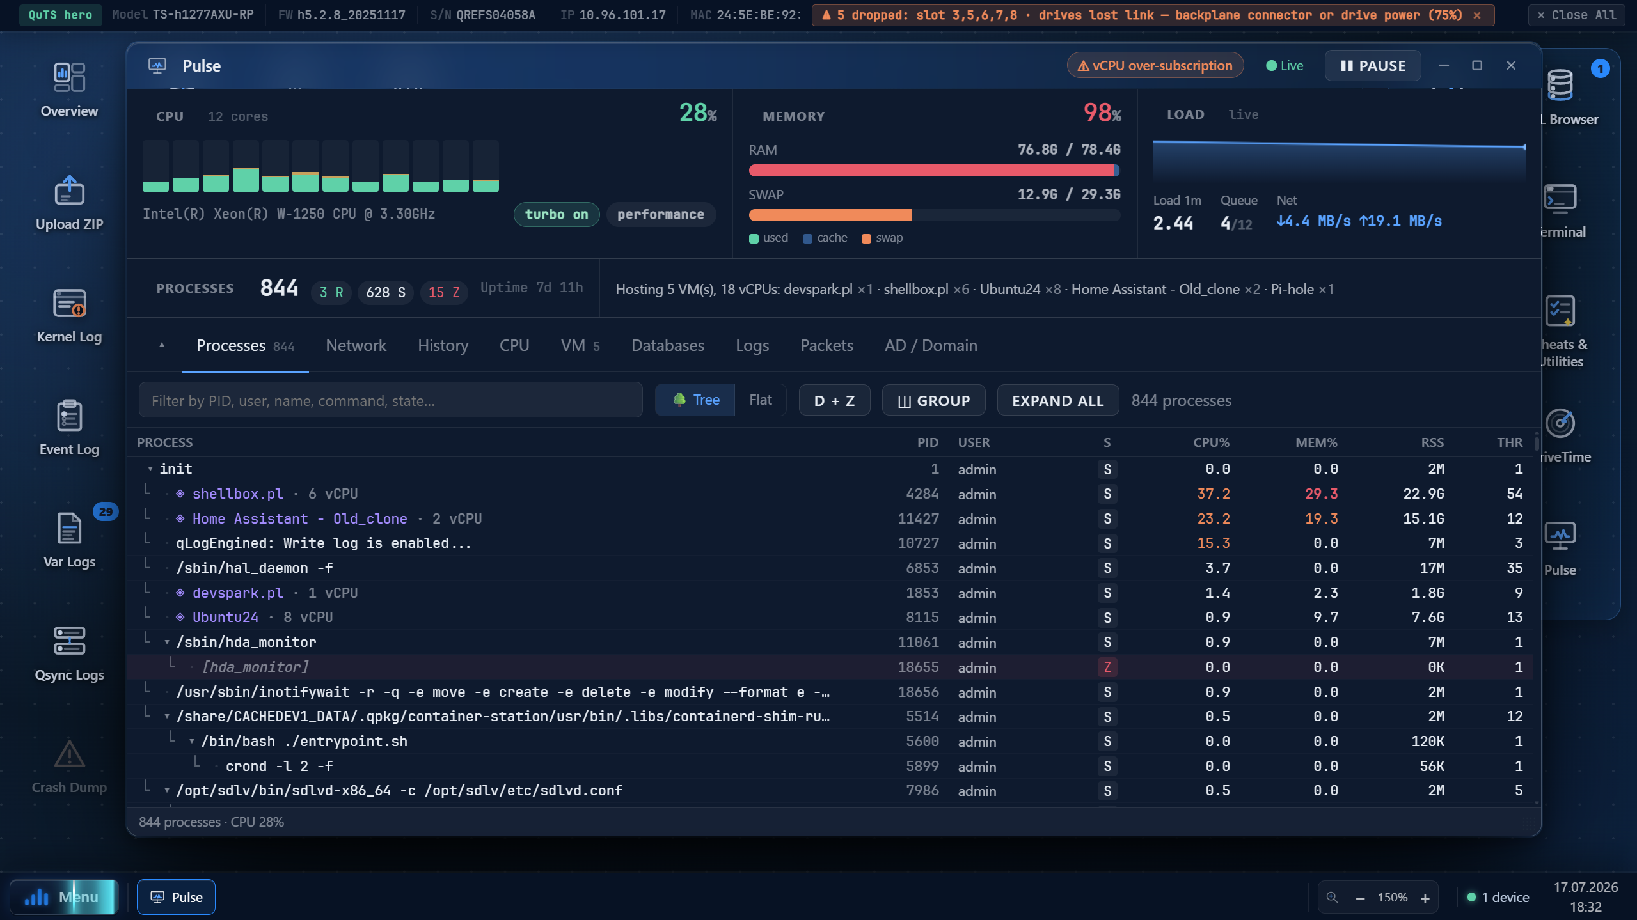This screenshot has height=920, width=1637.
Task: Collapse the /bin/bash entrypoint.sh subtree
Action: point(192,742)
